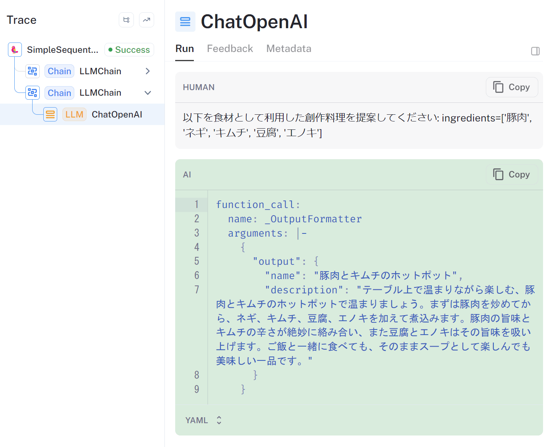Toggle the side panel layout icon
The height and width of the screenshot is (447, 549).
click(535, 51)
